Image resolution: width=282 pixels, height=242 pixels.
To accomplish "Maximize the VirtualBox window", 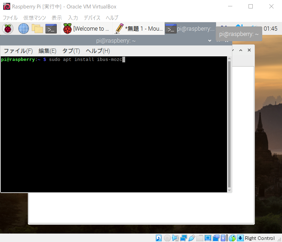I will [251, 6].
